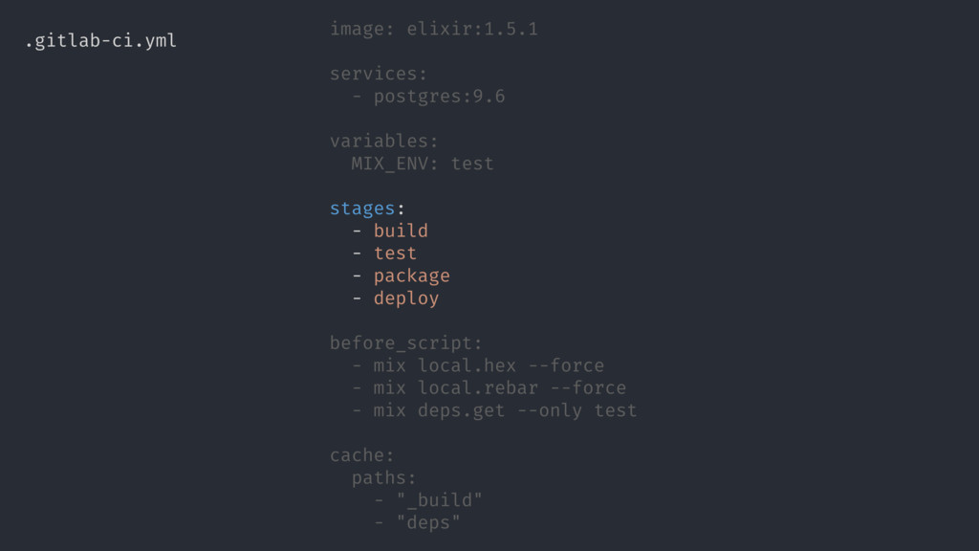Select the deploy stage entry
Viewport: 979px width, 551px height.
click(x=405, y=298)
